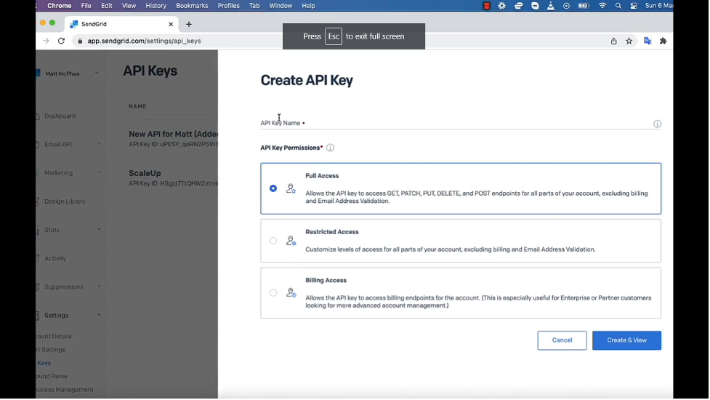The width and height of the screenshot is (710, 400).
Task: Open info icon beside API Key Name field
Action: 657,124
